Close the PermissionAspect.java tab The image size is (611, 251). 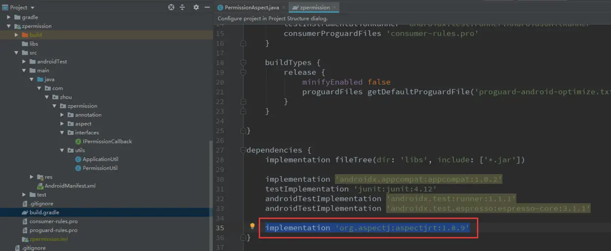point(283,7)
